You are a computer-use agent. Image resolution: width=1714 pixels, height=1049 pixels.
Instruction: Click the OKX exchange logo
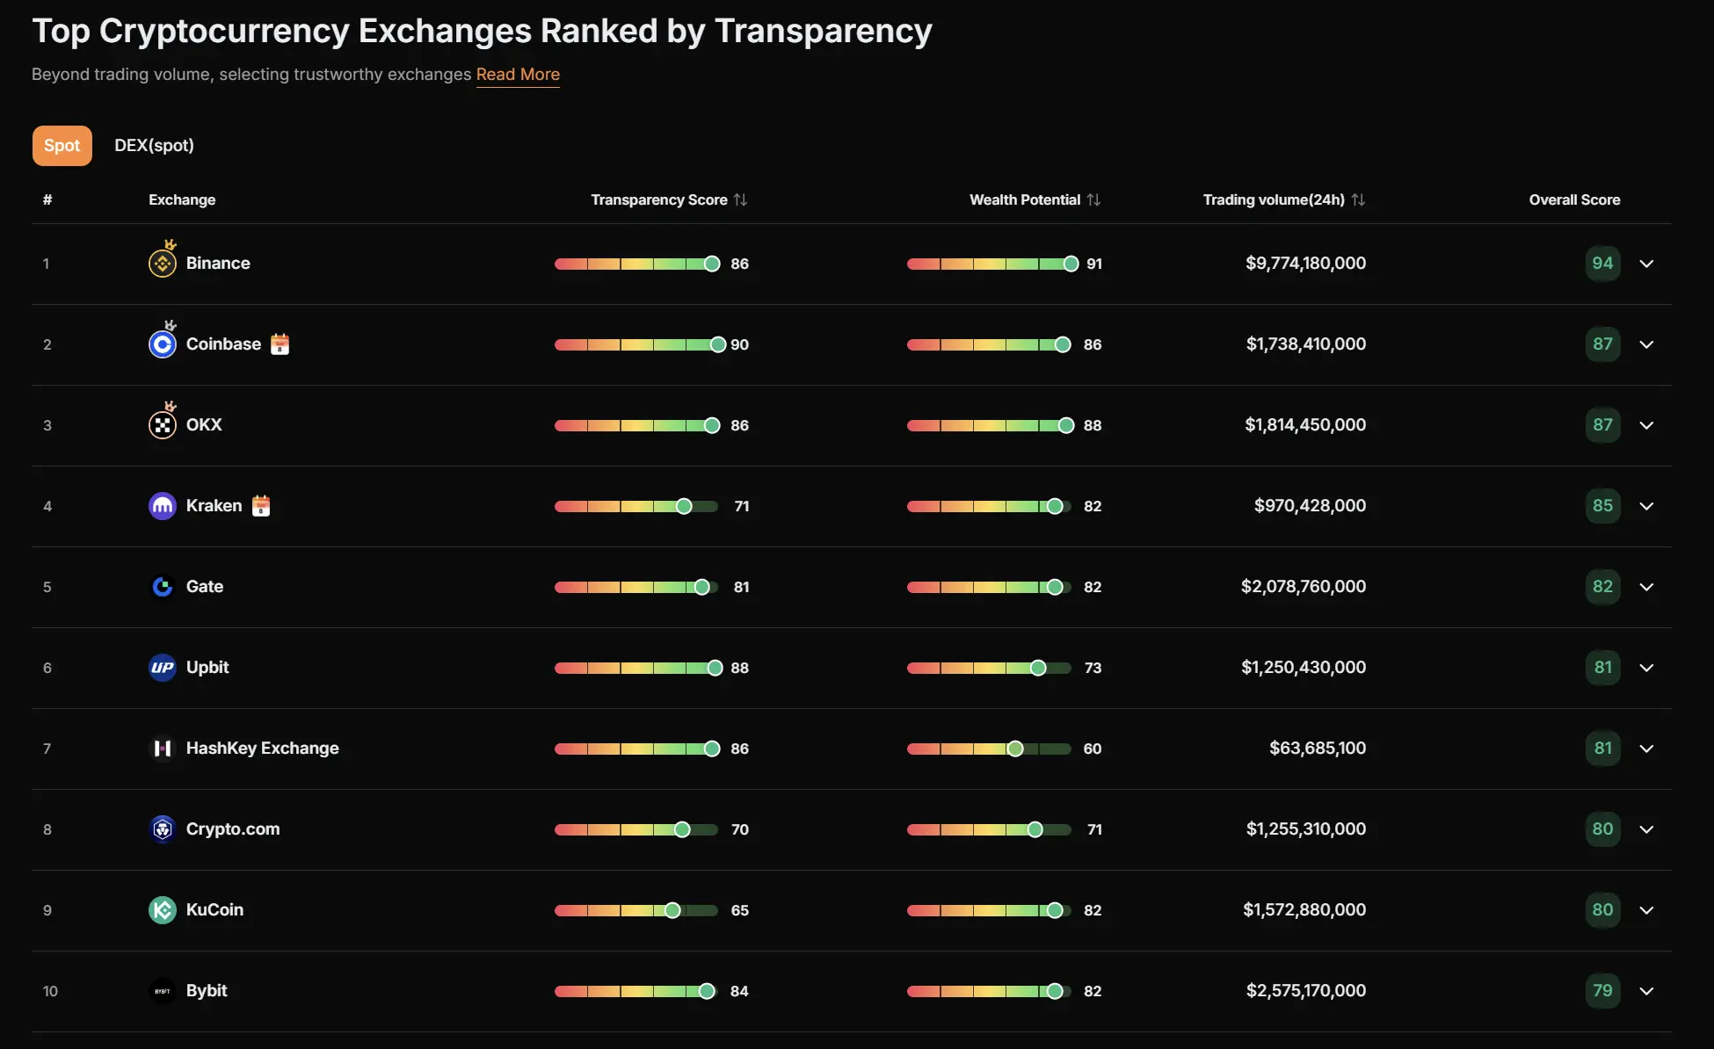point(163,425)
